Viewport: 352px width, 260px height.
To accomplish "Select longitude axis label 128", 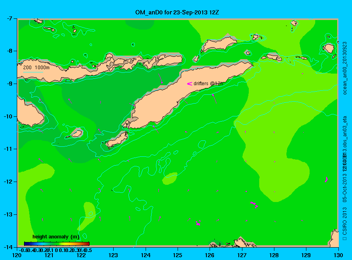I will 274,255.
